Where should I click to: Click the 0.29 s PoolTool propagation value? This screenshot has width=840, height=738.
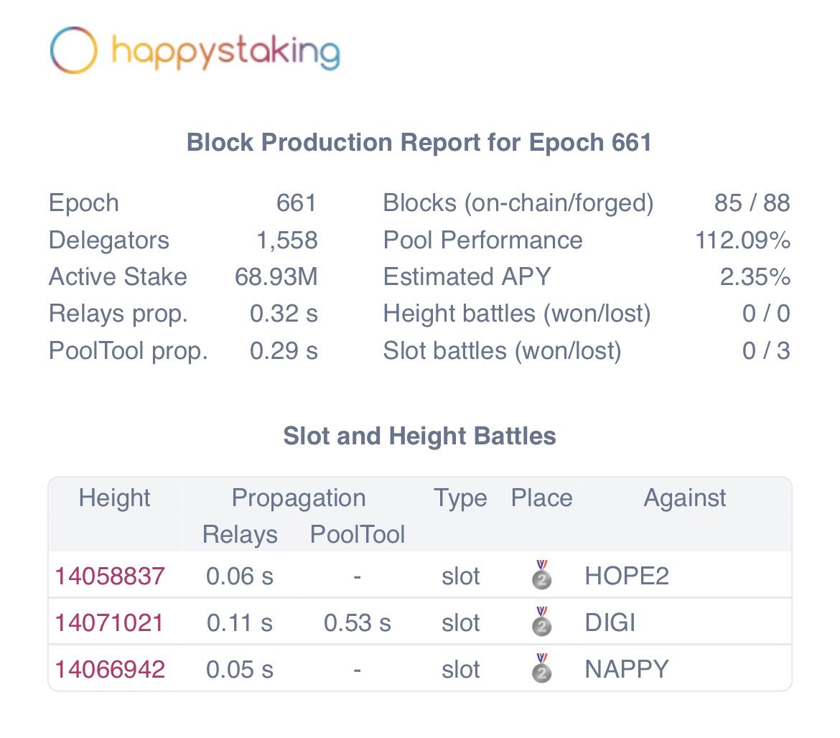click(x=284, y=351)
